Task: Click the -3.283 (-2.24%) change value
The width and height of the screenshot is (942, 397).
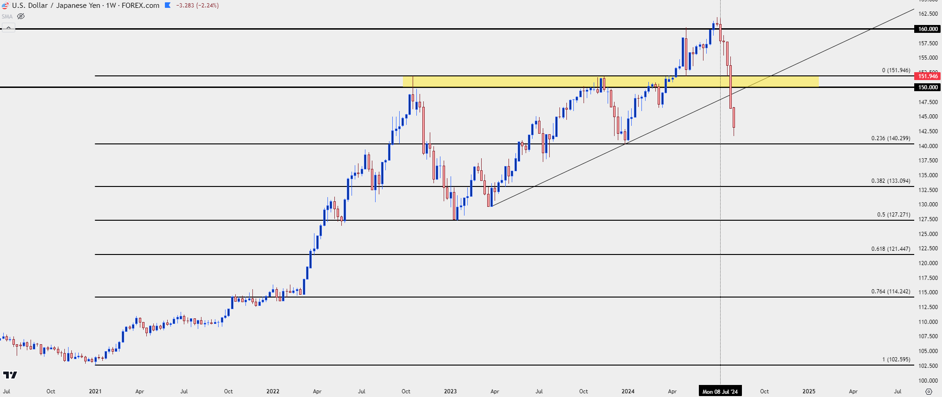Action: tap(197, 6)
